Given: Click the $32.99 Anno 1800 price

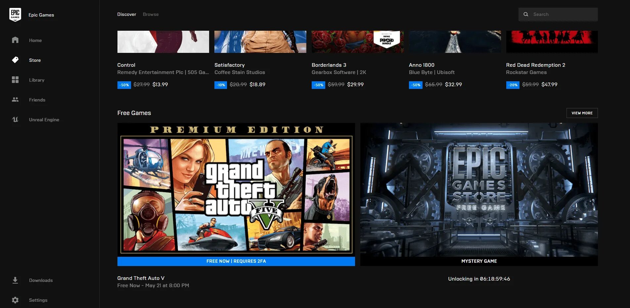Looking at the screenshot, I should point(453,84).
